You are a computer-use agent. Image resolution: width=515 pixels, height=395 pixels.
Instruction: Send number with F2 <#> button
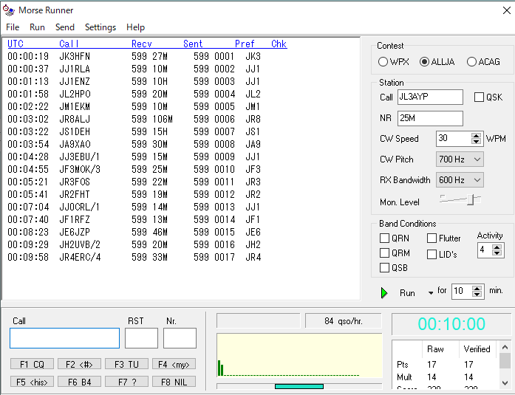[x=79, y=364]
